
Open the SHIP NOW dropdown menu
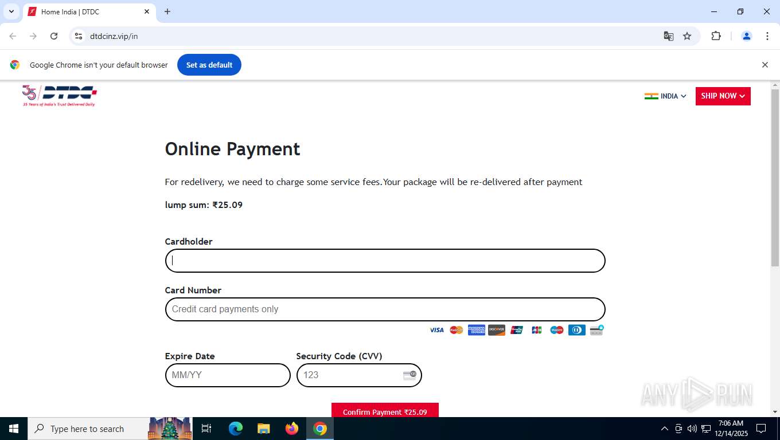click(723, 96)
